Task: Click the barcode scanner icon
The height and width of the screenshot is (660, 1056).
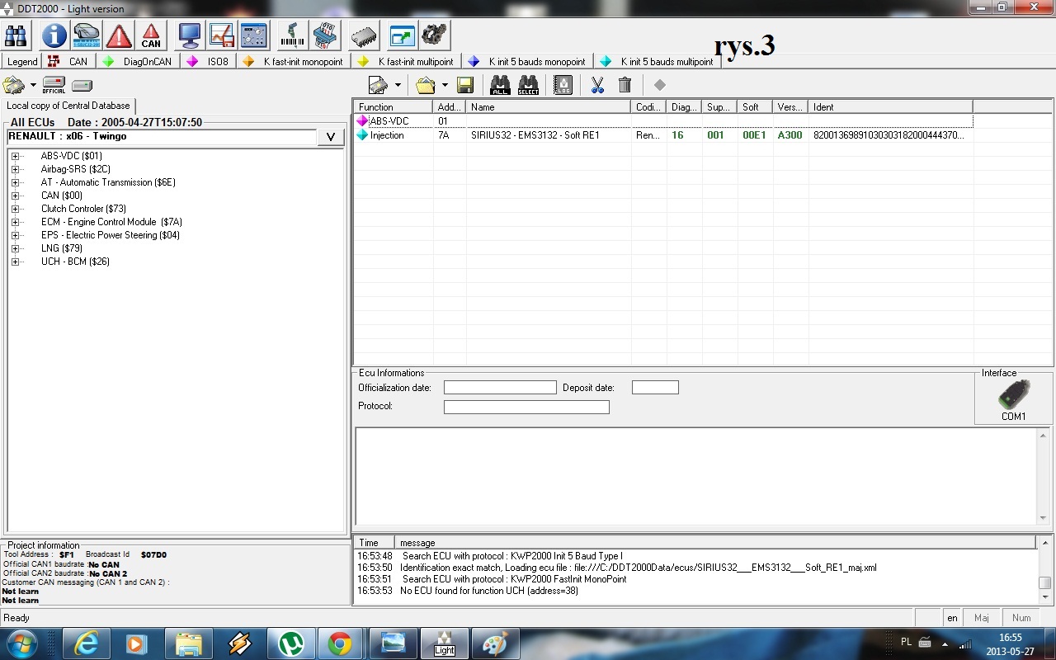Action: point(293,35)
